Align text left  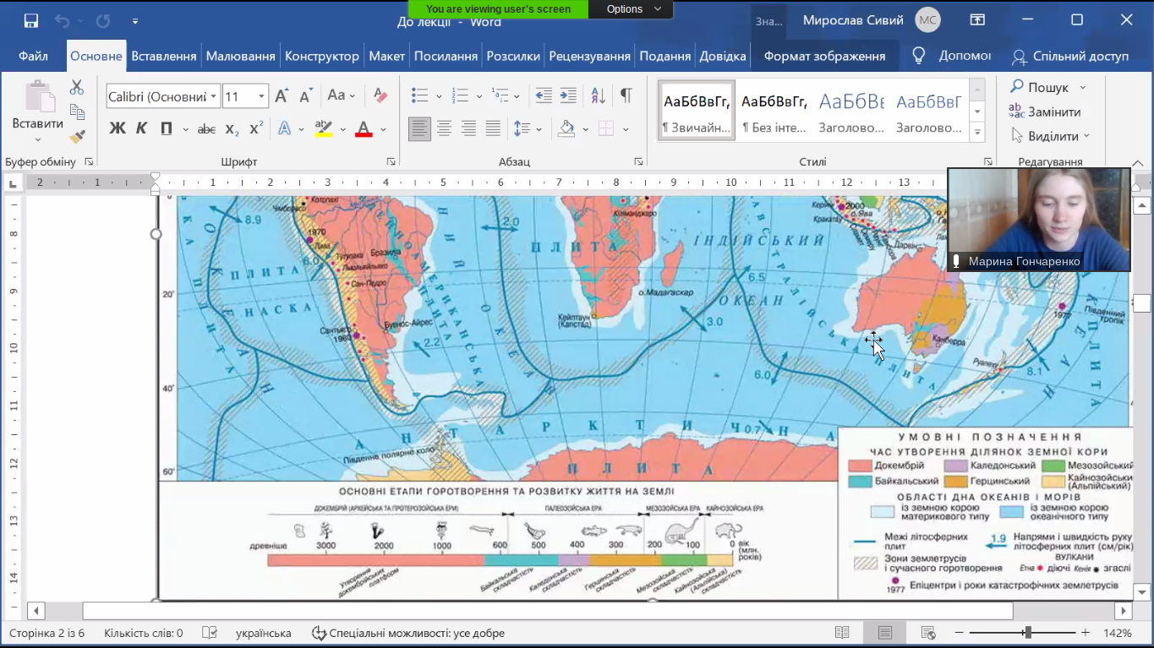419,128
